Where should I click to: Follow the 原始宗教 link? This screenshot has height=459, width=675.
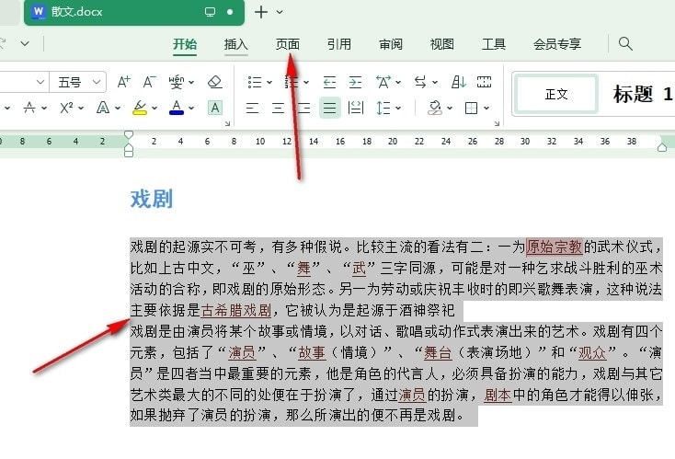554,247
